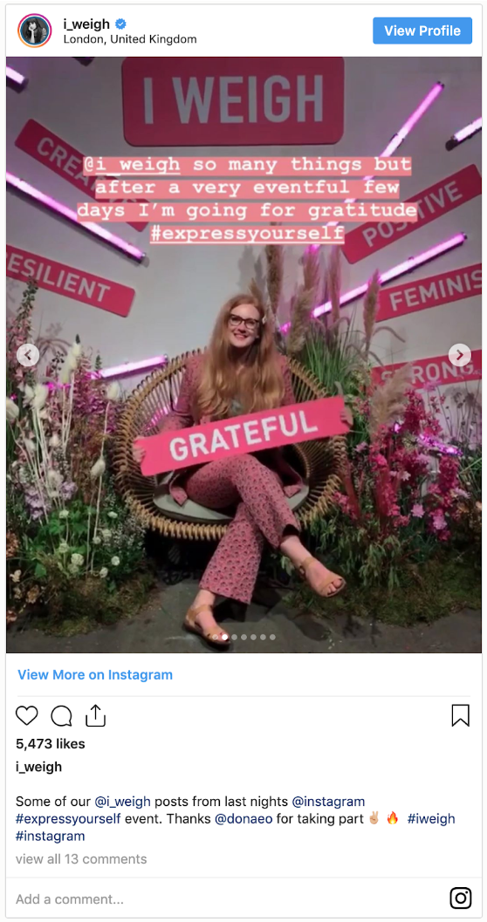
Task: Show the next carousel photo
Action: point(459,354)
